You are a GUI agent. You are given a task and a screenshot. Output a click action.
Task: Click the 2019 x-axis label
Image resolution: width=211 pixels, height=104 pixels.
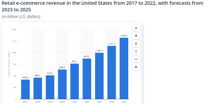(50, 102)
